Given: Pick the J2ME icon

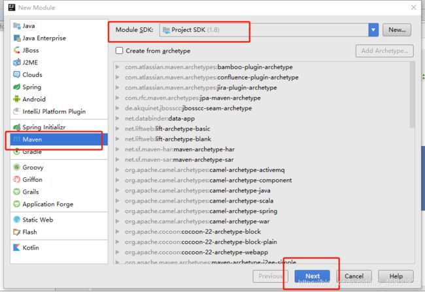Looking at the screenshot, I should [x=17, y=63].
